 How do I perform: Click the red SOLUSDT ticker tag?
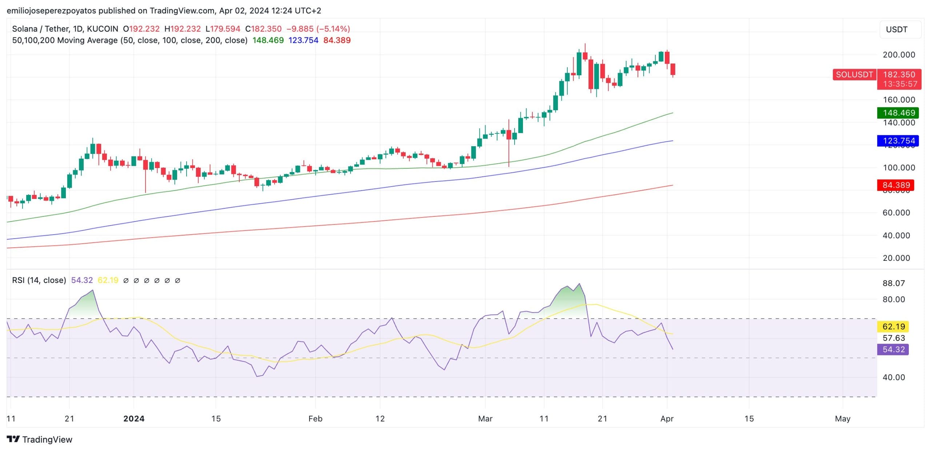[854, 75]
